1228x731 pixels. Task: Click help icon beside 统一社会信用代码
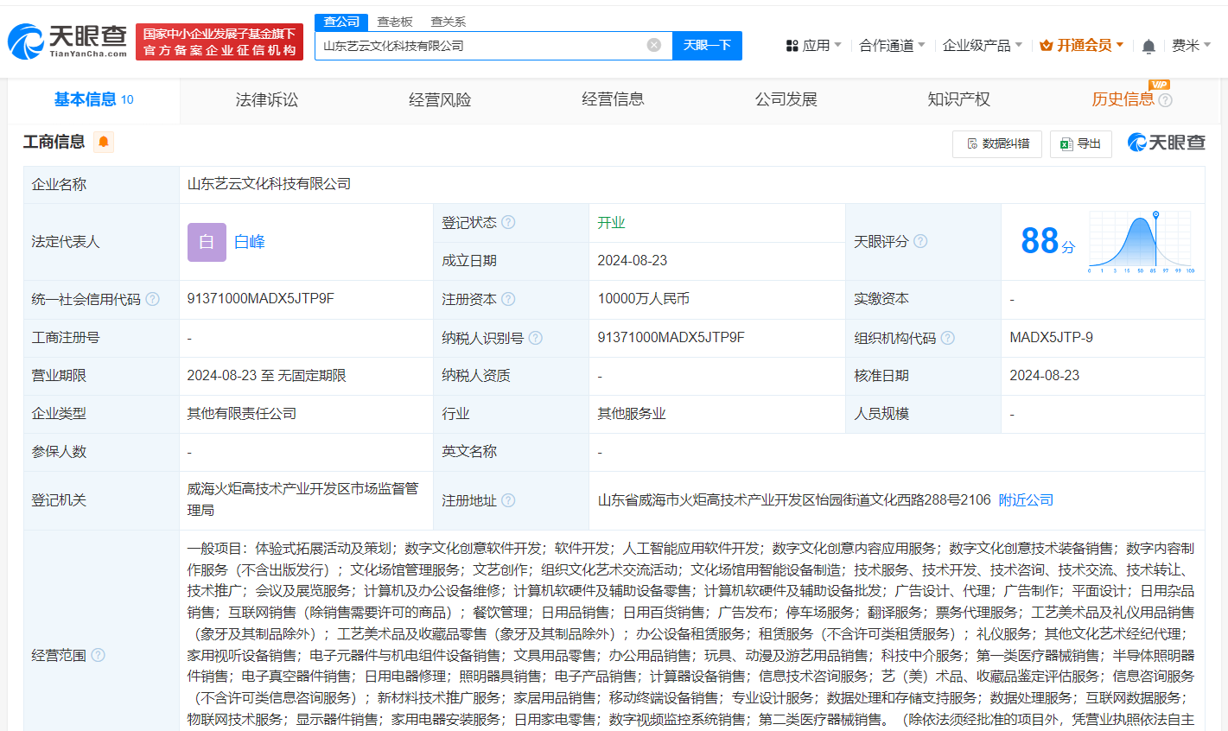(153, 299)
